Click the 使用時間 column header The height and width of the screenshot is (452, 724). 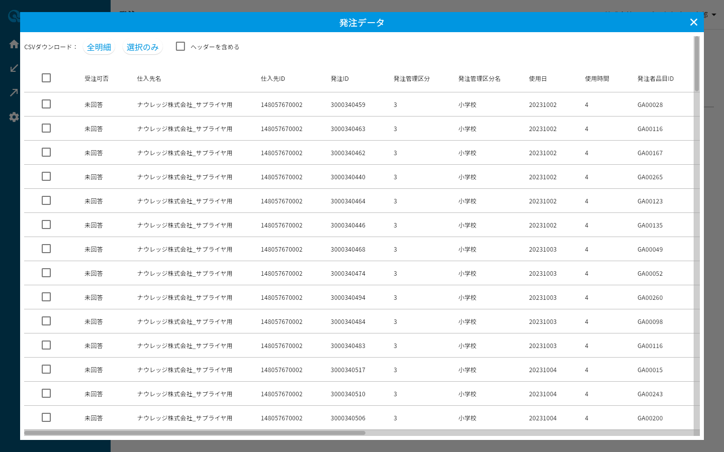[597, 79]
